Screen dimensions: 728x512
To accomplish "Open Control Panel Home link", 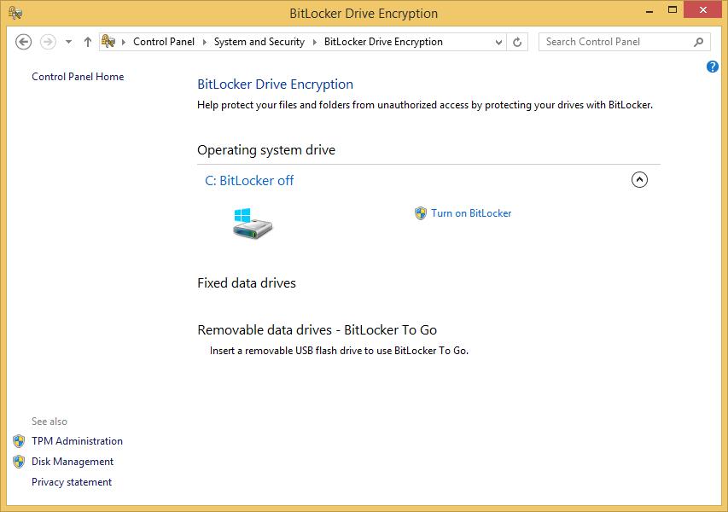I will [x=78, y=77].
